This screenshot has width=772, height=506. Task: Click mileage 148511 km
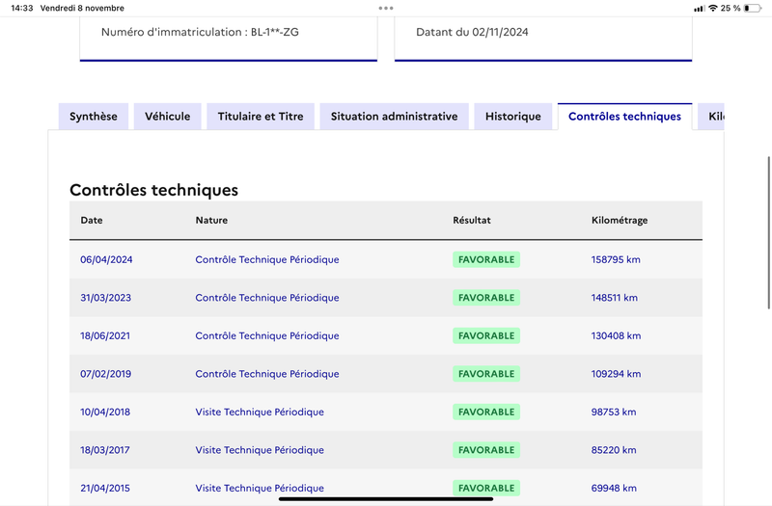(x=615, y=298)
